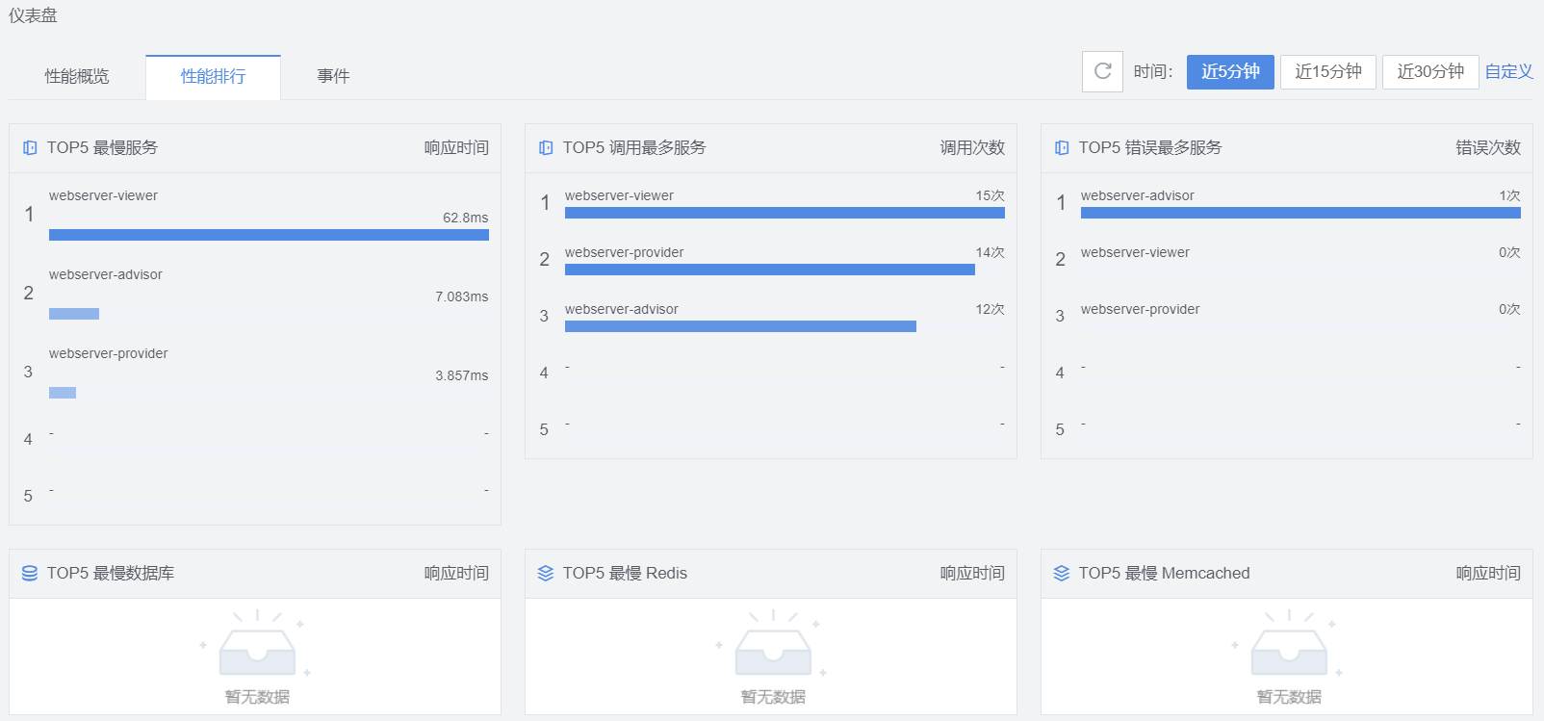
Task: Select the 近5分钟 time range
Action: [x=1230, y=71]
